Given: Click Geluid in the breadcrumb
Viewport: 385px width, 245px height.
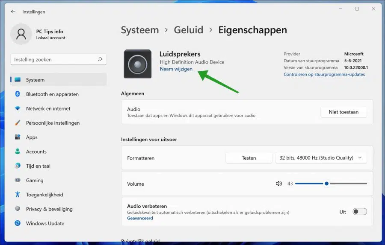Looking at the screenshot, I should tap(189, 30).
